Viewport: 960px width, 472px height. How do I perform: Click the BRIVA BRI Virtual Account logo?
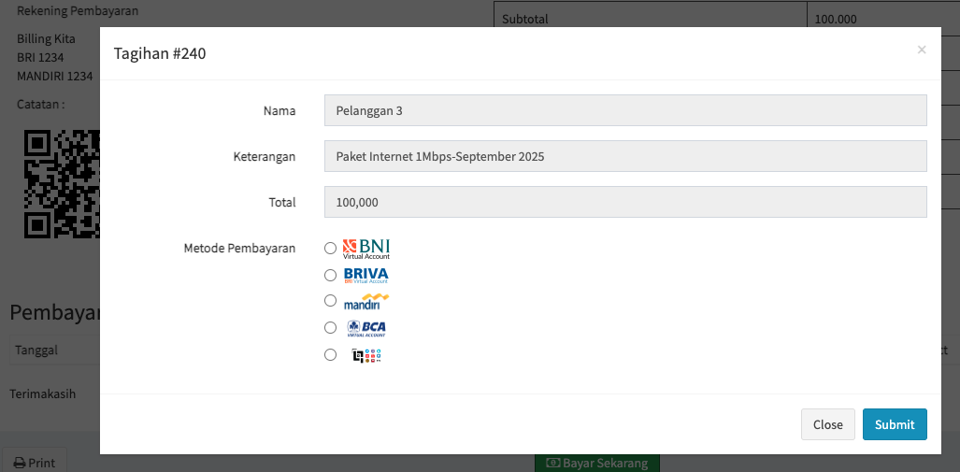tap(365, 275)
